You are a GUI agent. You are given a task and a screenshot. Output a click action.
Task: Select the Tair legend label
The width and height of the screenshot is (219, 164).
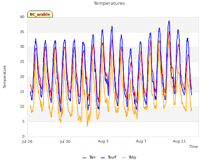[92, 157]
